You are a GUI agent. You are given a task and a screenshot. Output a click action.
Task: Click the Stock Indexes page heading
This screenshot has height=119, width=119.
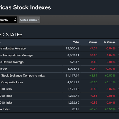coord(25,7)
